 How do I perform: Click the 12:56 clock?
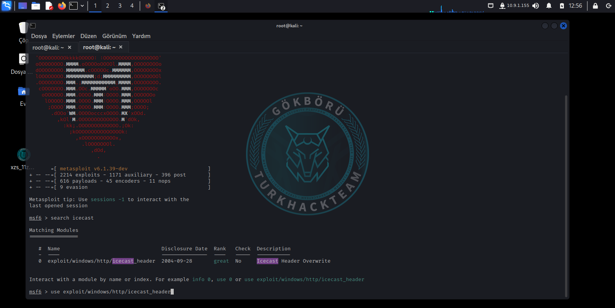[575, 6]
